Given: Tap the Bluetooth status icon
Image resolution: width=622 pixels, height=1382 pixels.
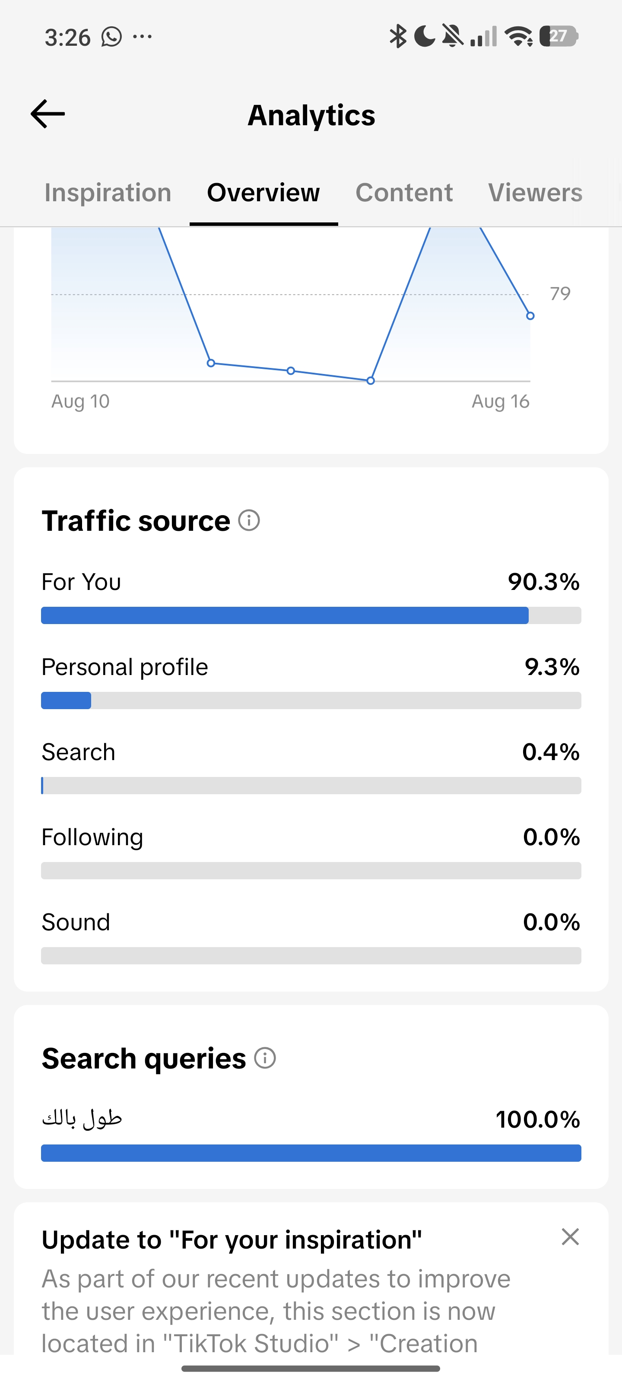Looking at the screenshot, I should click(398, 36).
